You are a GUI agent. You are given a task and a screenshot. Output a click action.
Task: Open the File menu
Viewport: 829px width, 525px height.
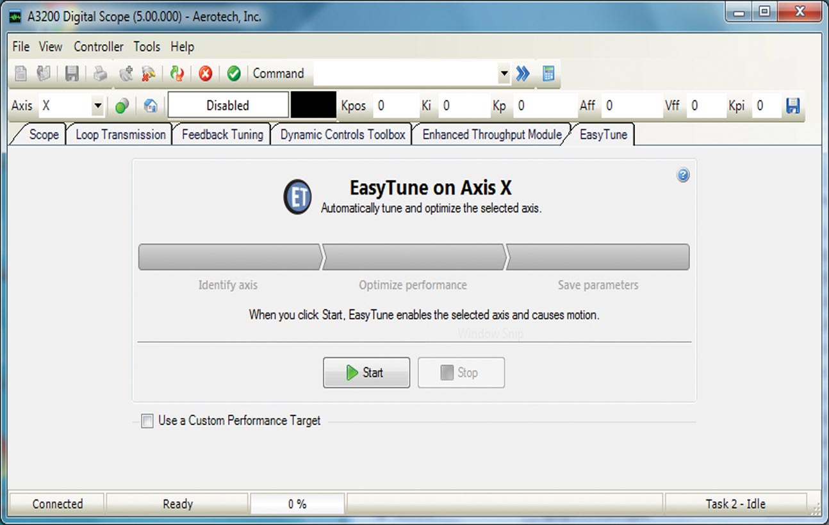point(21,47)
